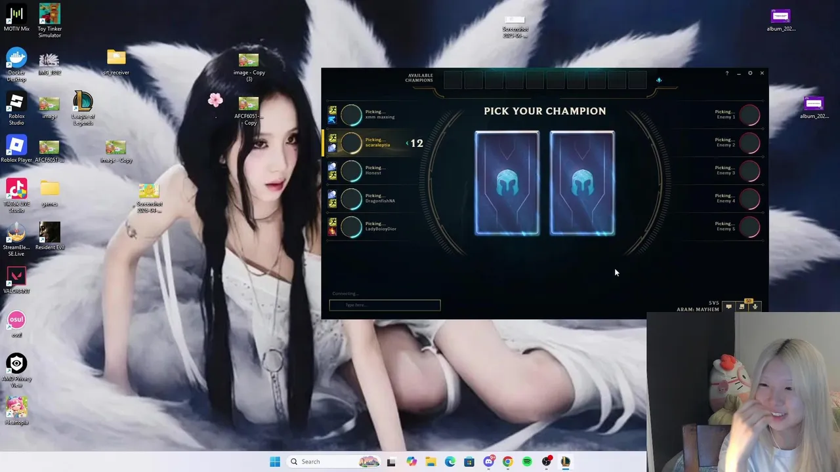The width and height of the screenshot is (840, 472).
Task: Click player name DragonfishNA
Action: (x=380, y=201)
